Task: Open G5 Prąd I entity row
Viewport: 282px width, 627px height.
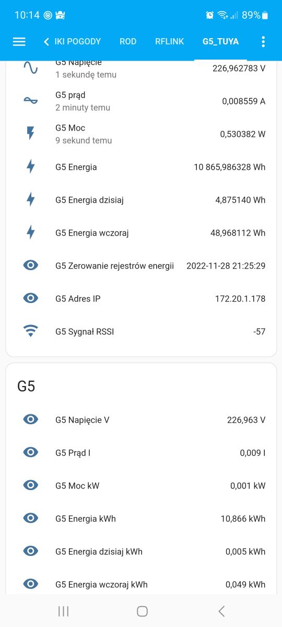Action: 141,452
